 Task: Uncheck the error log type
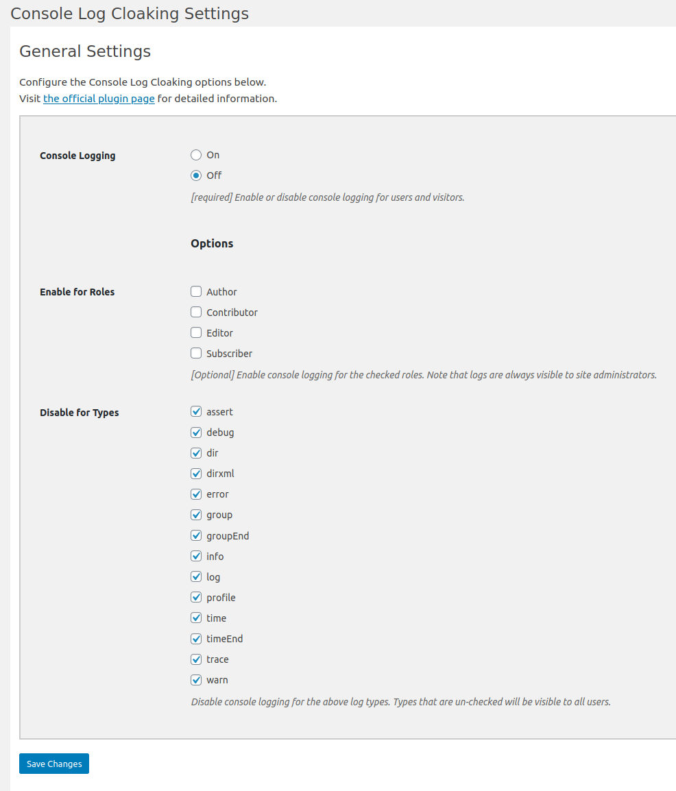click(196, 494)
